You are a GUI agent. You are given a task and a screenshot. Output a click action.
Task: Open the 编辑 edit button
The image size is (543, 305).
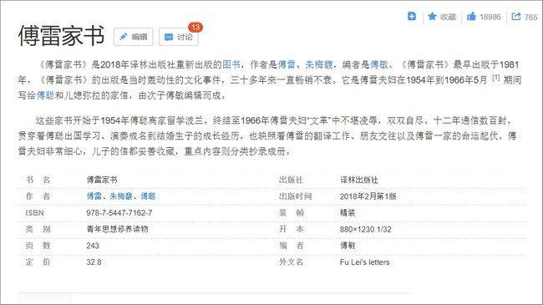point(134,37)
